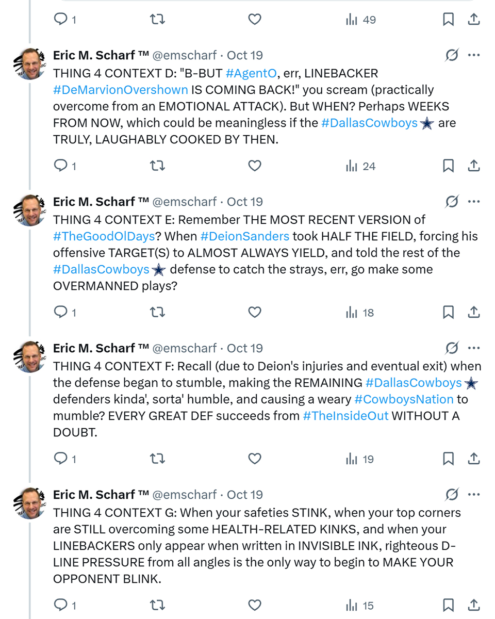Open the Oct 19 timestamp on CONTEXT E tweet
Screen dimensions: 495x619
click(x=245, y=202)
